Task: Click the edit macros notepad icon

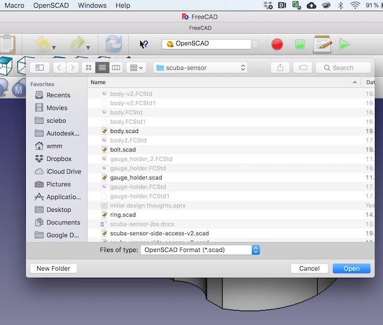Action: [x=322, y=44]
